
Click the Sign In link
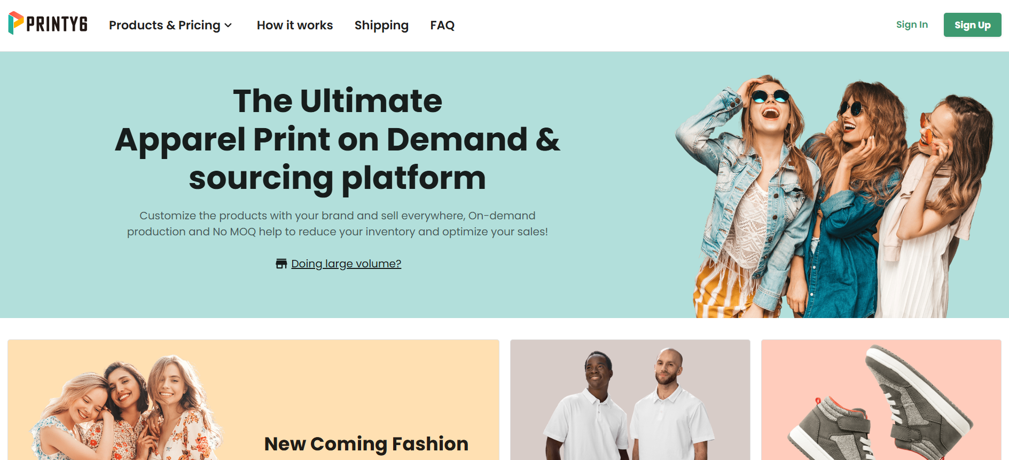pyautogui.click(x=912, y=25)
